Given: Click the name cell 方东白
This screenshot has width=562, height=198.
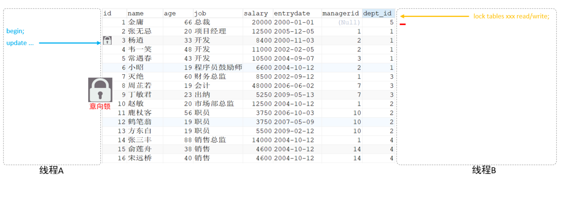Looking at the screenshot, I should pyautogui.click(x=139, y=131).
